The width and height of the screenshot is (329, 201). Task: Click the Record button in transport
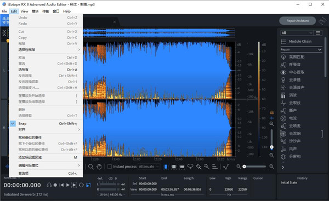click(x=55, y=185)
